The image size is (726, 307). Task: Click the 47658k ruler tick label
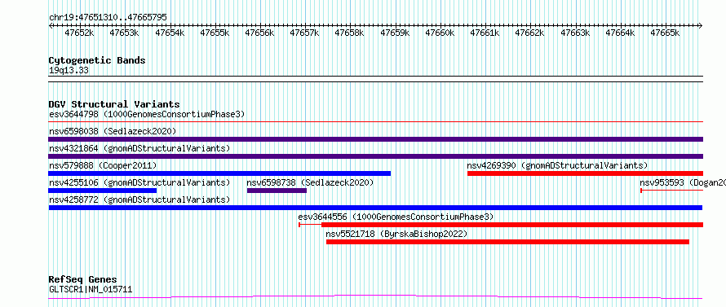(x=349, y=33)
